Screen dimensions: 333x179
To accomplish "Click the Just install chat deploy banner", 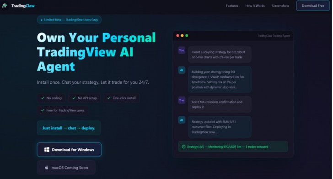I will [69, 128].
